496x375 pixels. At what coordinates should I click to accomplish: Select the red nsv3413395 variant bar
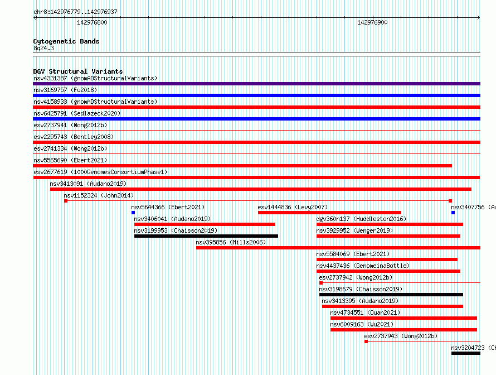(392, 306)
